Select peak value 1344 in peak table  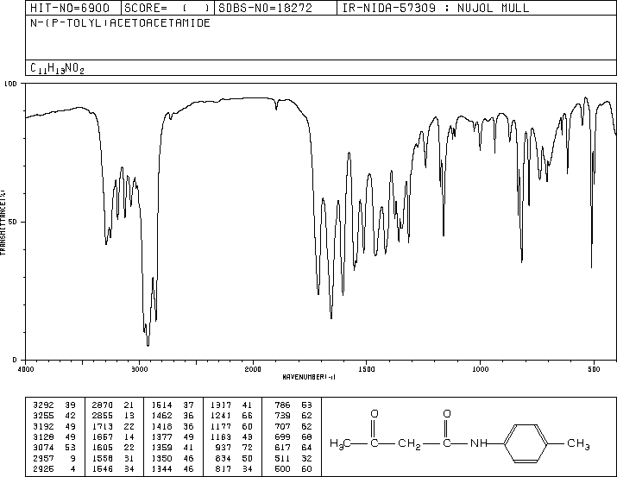(161, 468)
